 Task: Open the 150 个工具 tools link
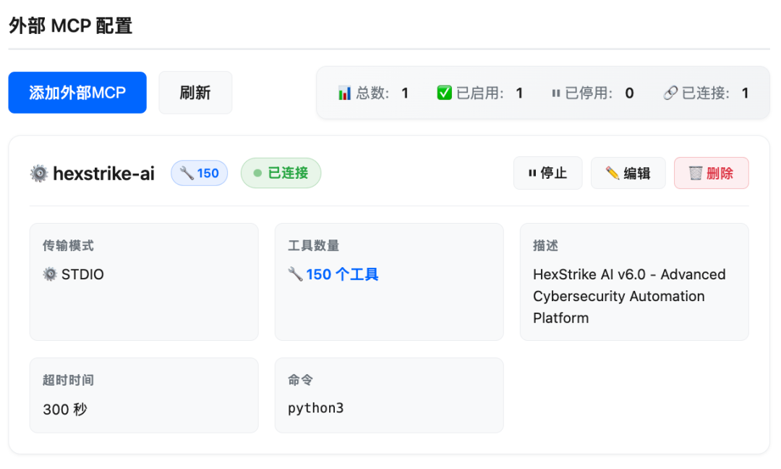click(342, 274)
